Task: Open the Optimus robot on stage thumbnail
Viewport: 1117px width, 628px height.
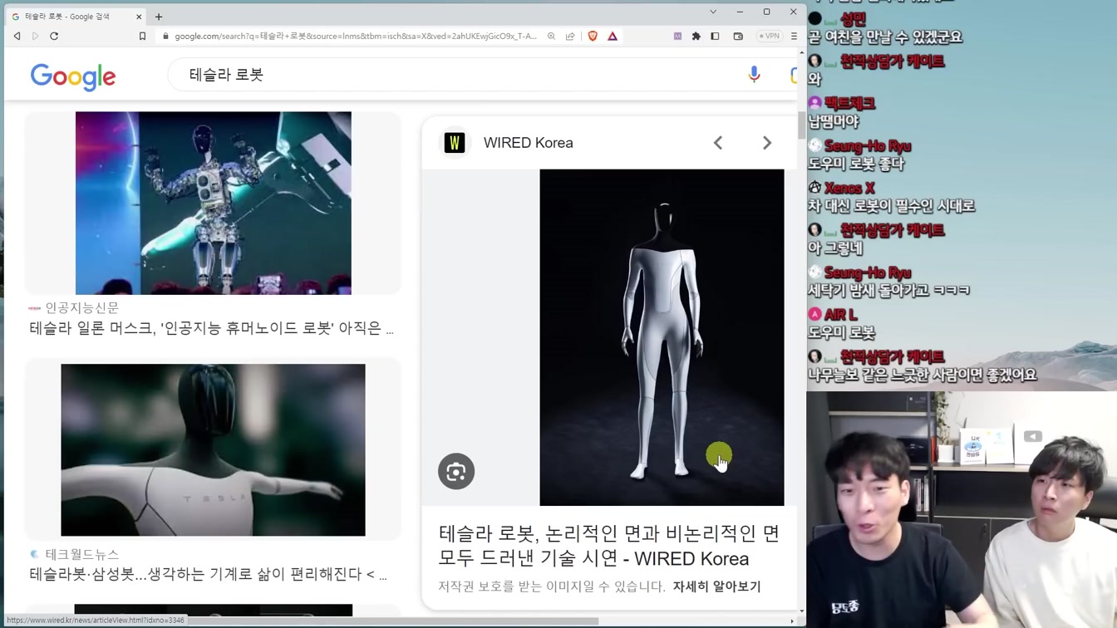Action: point(214,203)
